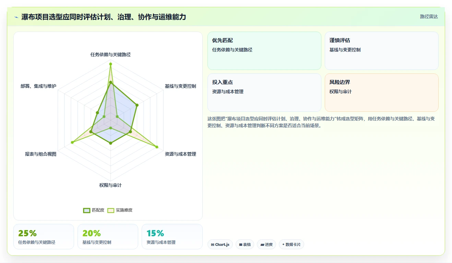Image resolution: width=452 pixels, height=263 pixels.
Task: Click the 匹配度 legend color box
Action: (x=87, y=210)
